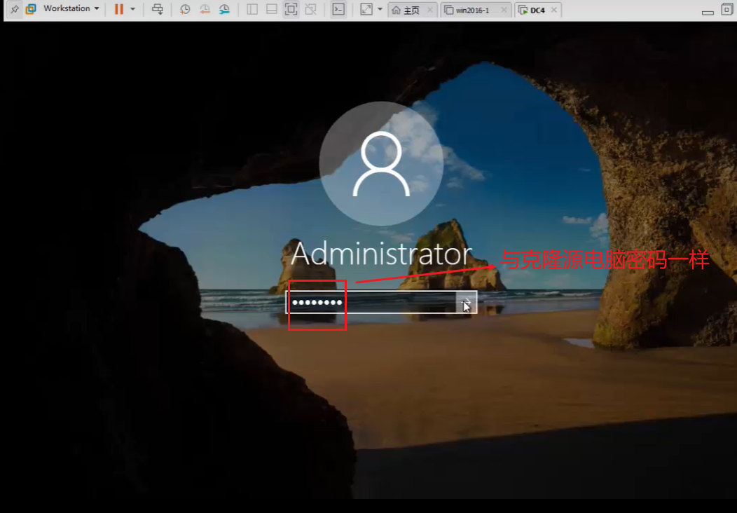Image resolution: width=737 pixels, height=513 pixels.
Task: Click the pin toolbar icon
Action: [x=15, y=9]
